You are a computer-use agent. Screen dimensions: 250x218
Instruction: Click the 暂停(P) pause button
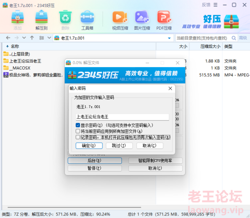pos(95,168)
